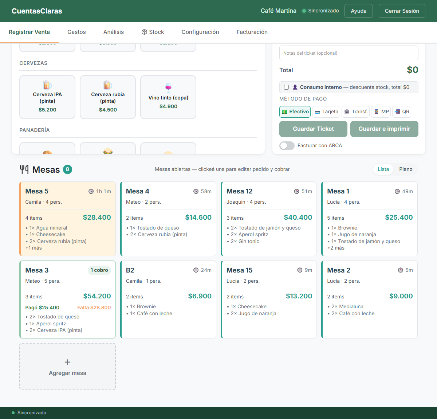The height and width of the screenshot is (419, 437).
Task: Click the ticket notes input field
Action: click(349, 53)
